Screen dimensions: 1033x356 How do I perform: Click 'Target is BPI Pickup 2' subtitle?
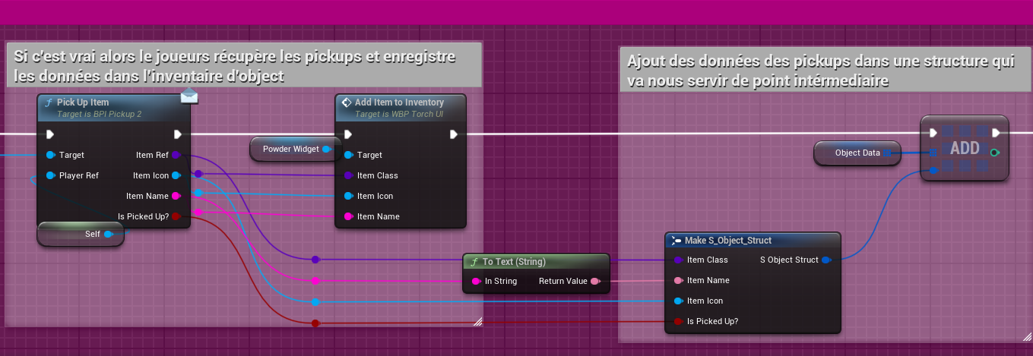coord(99,115)
